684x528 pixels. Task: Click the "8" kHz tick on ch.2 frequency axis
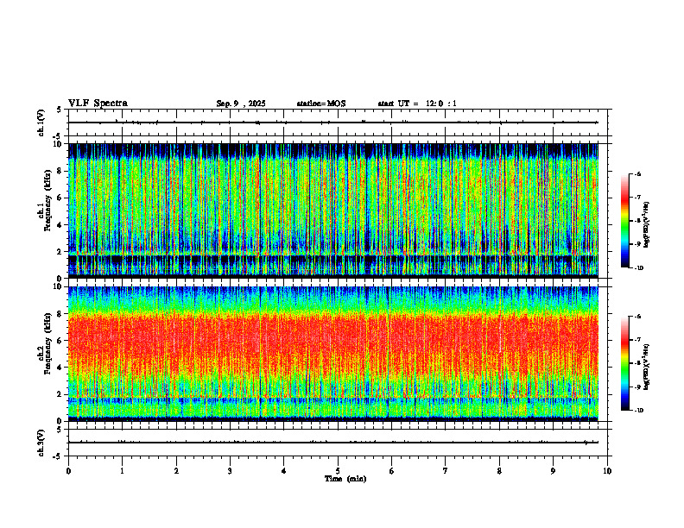60,314
